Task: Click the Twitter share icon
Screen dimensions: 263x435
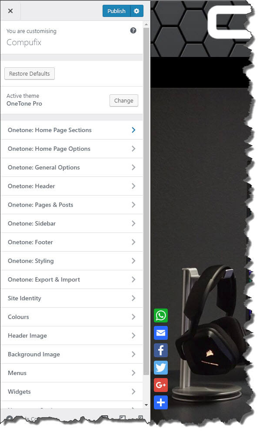Action: pyautogui.click(x=161, y=368)
